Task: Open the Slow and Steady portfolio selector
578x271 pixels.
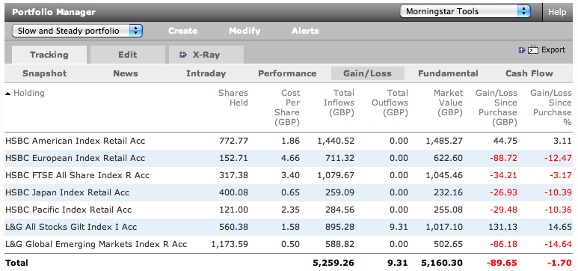Action: tap(77, 31)
